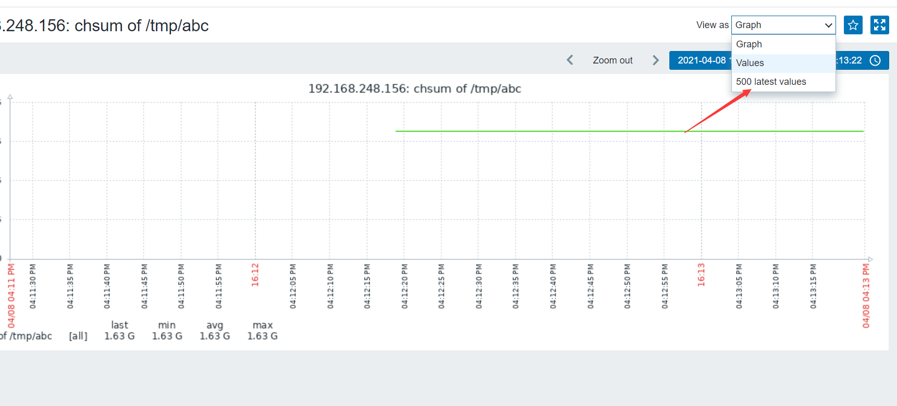Open time selector clock icon
This screenshot has height=406, width=897.
point(876,60)
